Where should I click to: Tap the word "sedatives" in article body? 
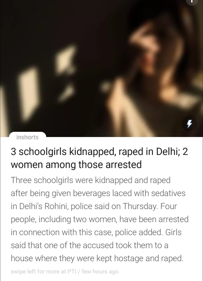pyautogui.click(x=168, y=193)
